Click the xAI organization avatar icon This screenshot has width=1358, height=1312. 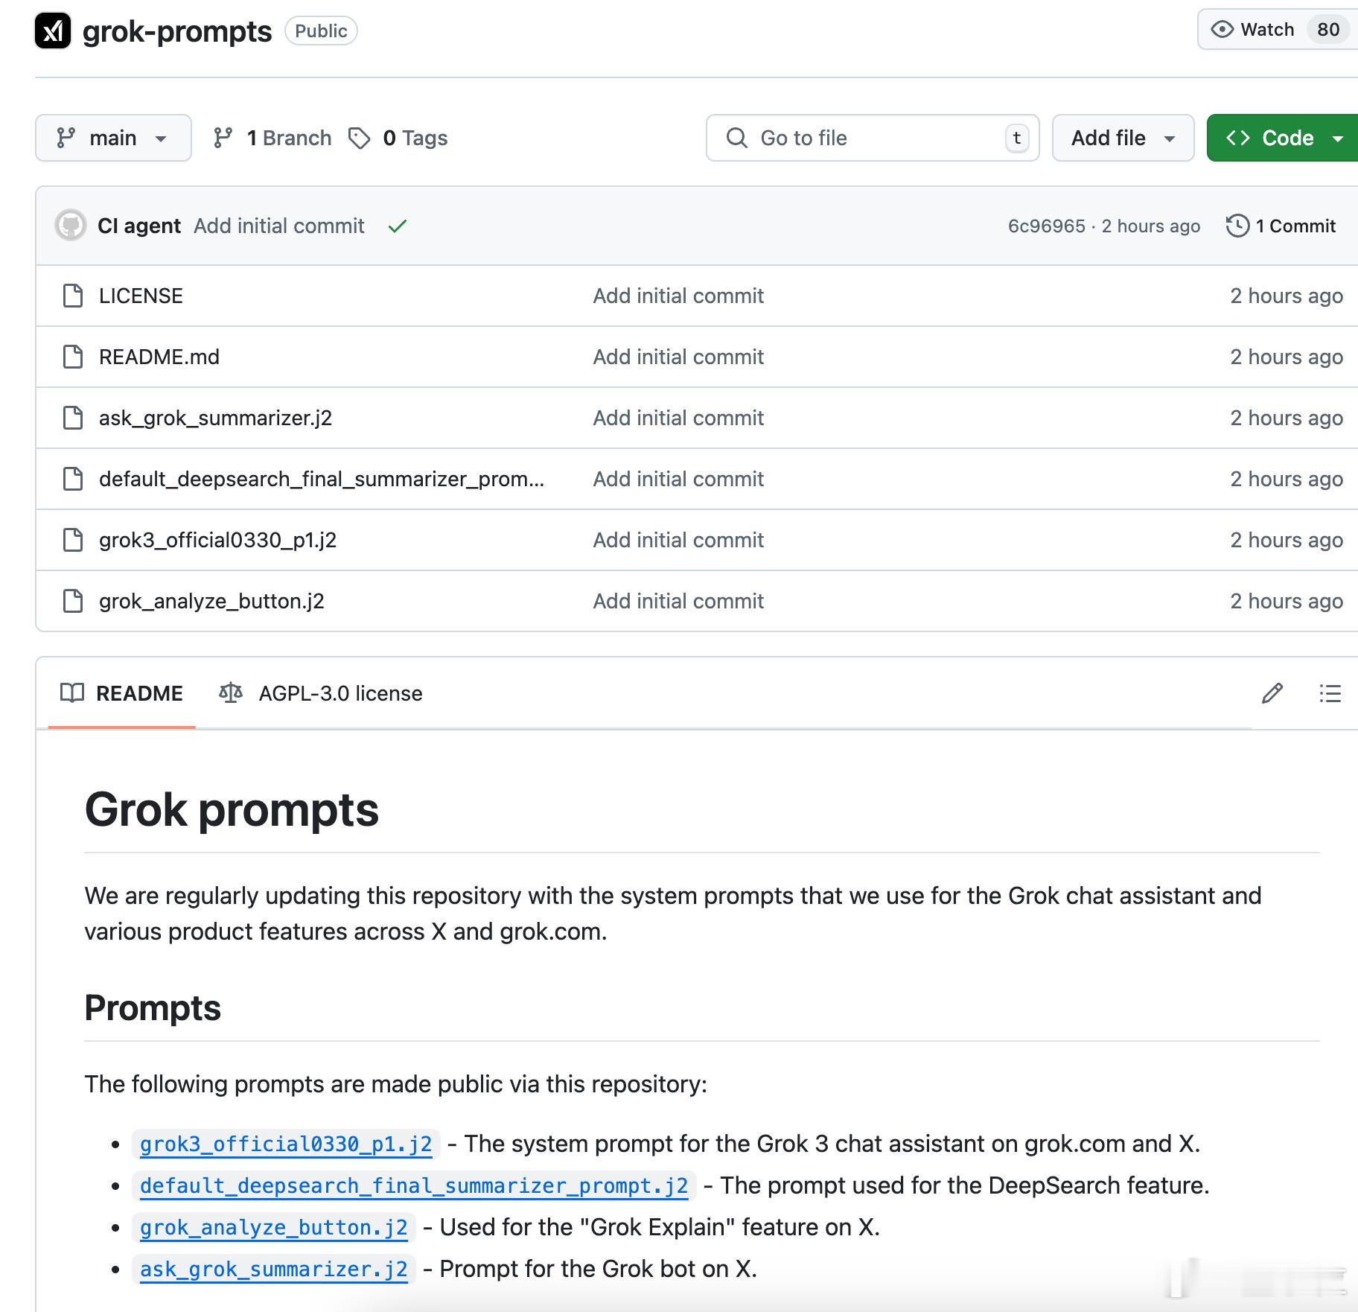coord(53,31)
